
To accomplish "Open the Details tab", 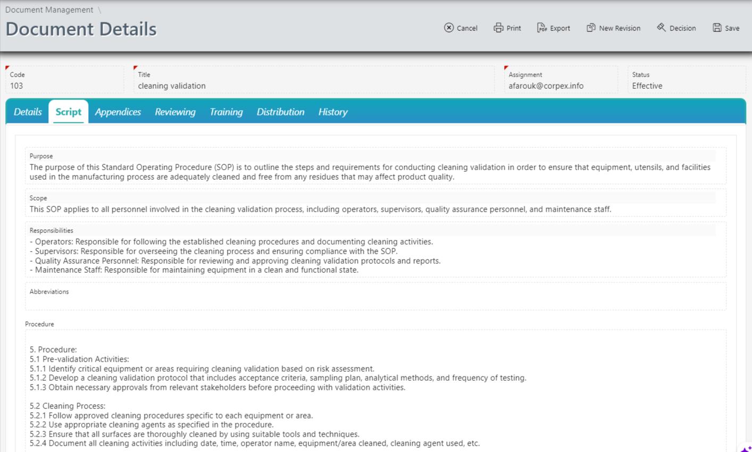I will pyautogui.click(x=28, y=112).
